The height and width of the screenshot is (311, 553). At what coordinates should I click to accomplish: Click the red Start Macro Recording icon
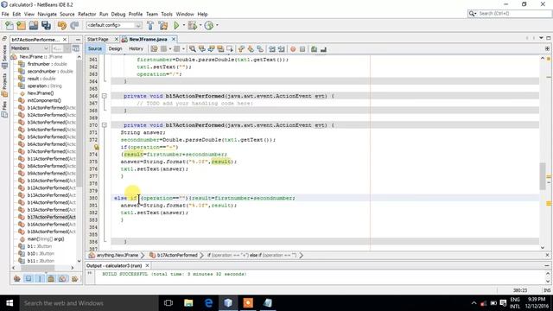coord(293,49)
